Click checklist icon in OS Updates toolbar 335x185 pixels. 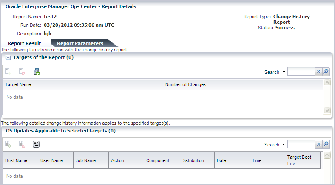coord(36,144)
